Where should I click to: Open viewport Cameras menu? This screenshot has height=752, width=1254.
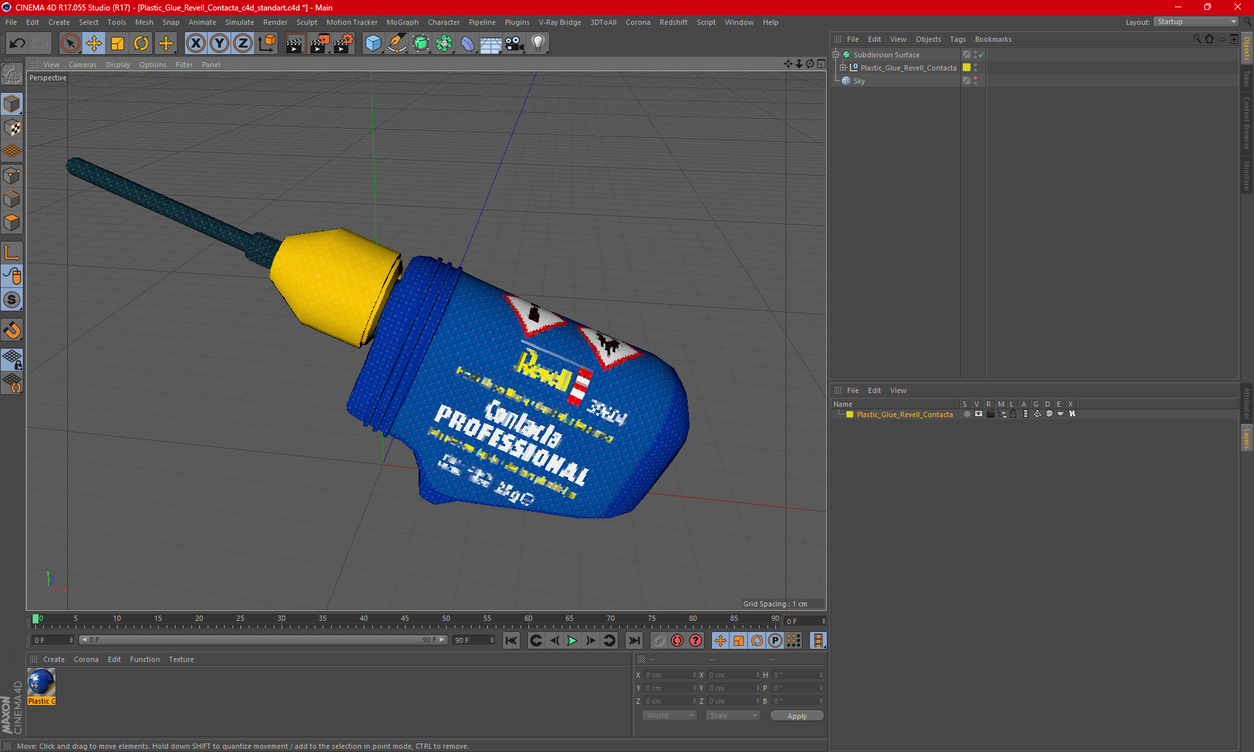82,65
